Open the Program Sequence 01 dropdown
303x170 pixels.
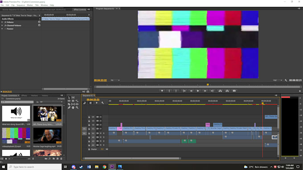117,9
